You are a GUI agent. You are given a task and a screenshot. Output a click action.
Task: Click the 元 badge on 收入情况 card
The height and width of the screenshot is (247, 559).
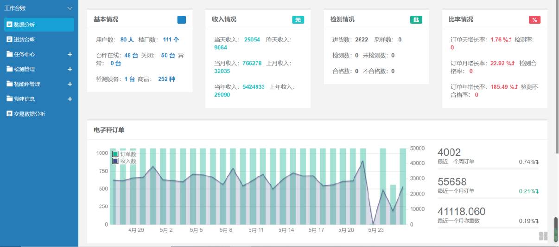[x=298, y=20]
